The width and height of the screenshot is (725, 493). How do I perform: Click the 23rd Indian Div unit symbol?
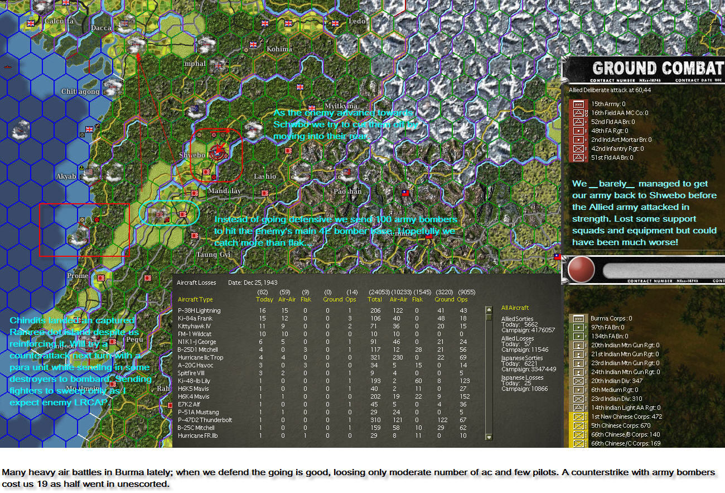click(579, 399)
